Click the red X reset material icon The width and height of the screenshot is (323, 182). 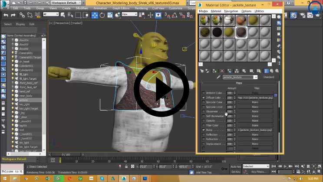222,71
